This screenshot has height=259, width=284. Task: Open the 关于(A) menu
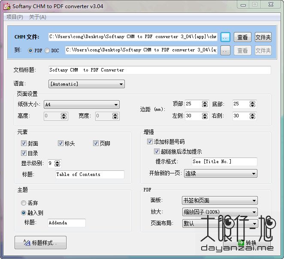[38, 17]
